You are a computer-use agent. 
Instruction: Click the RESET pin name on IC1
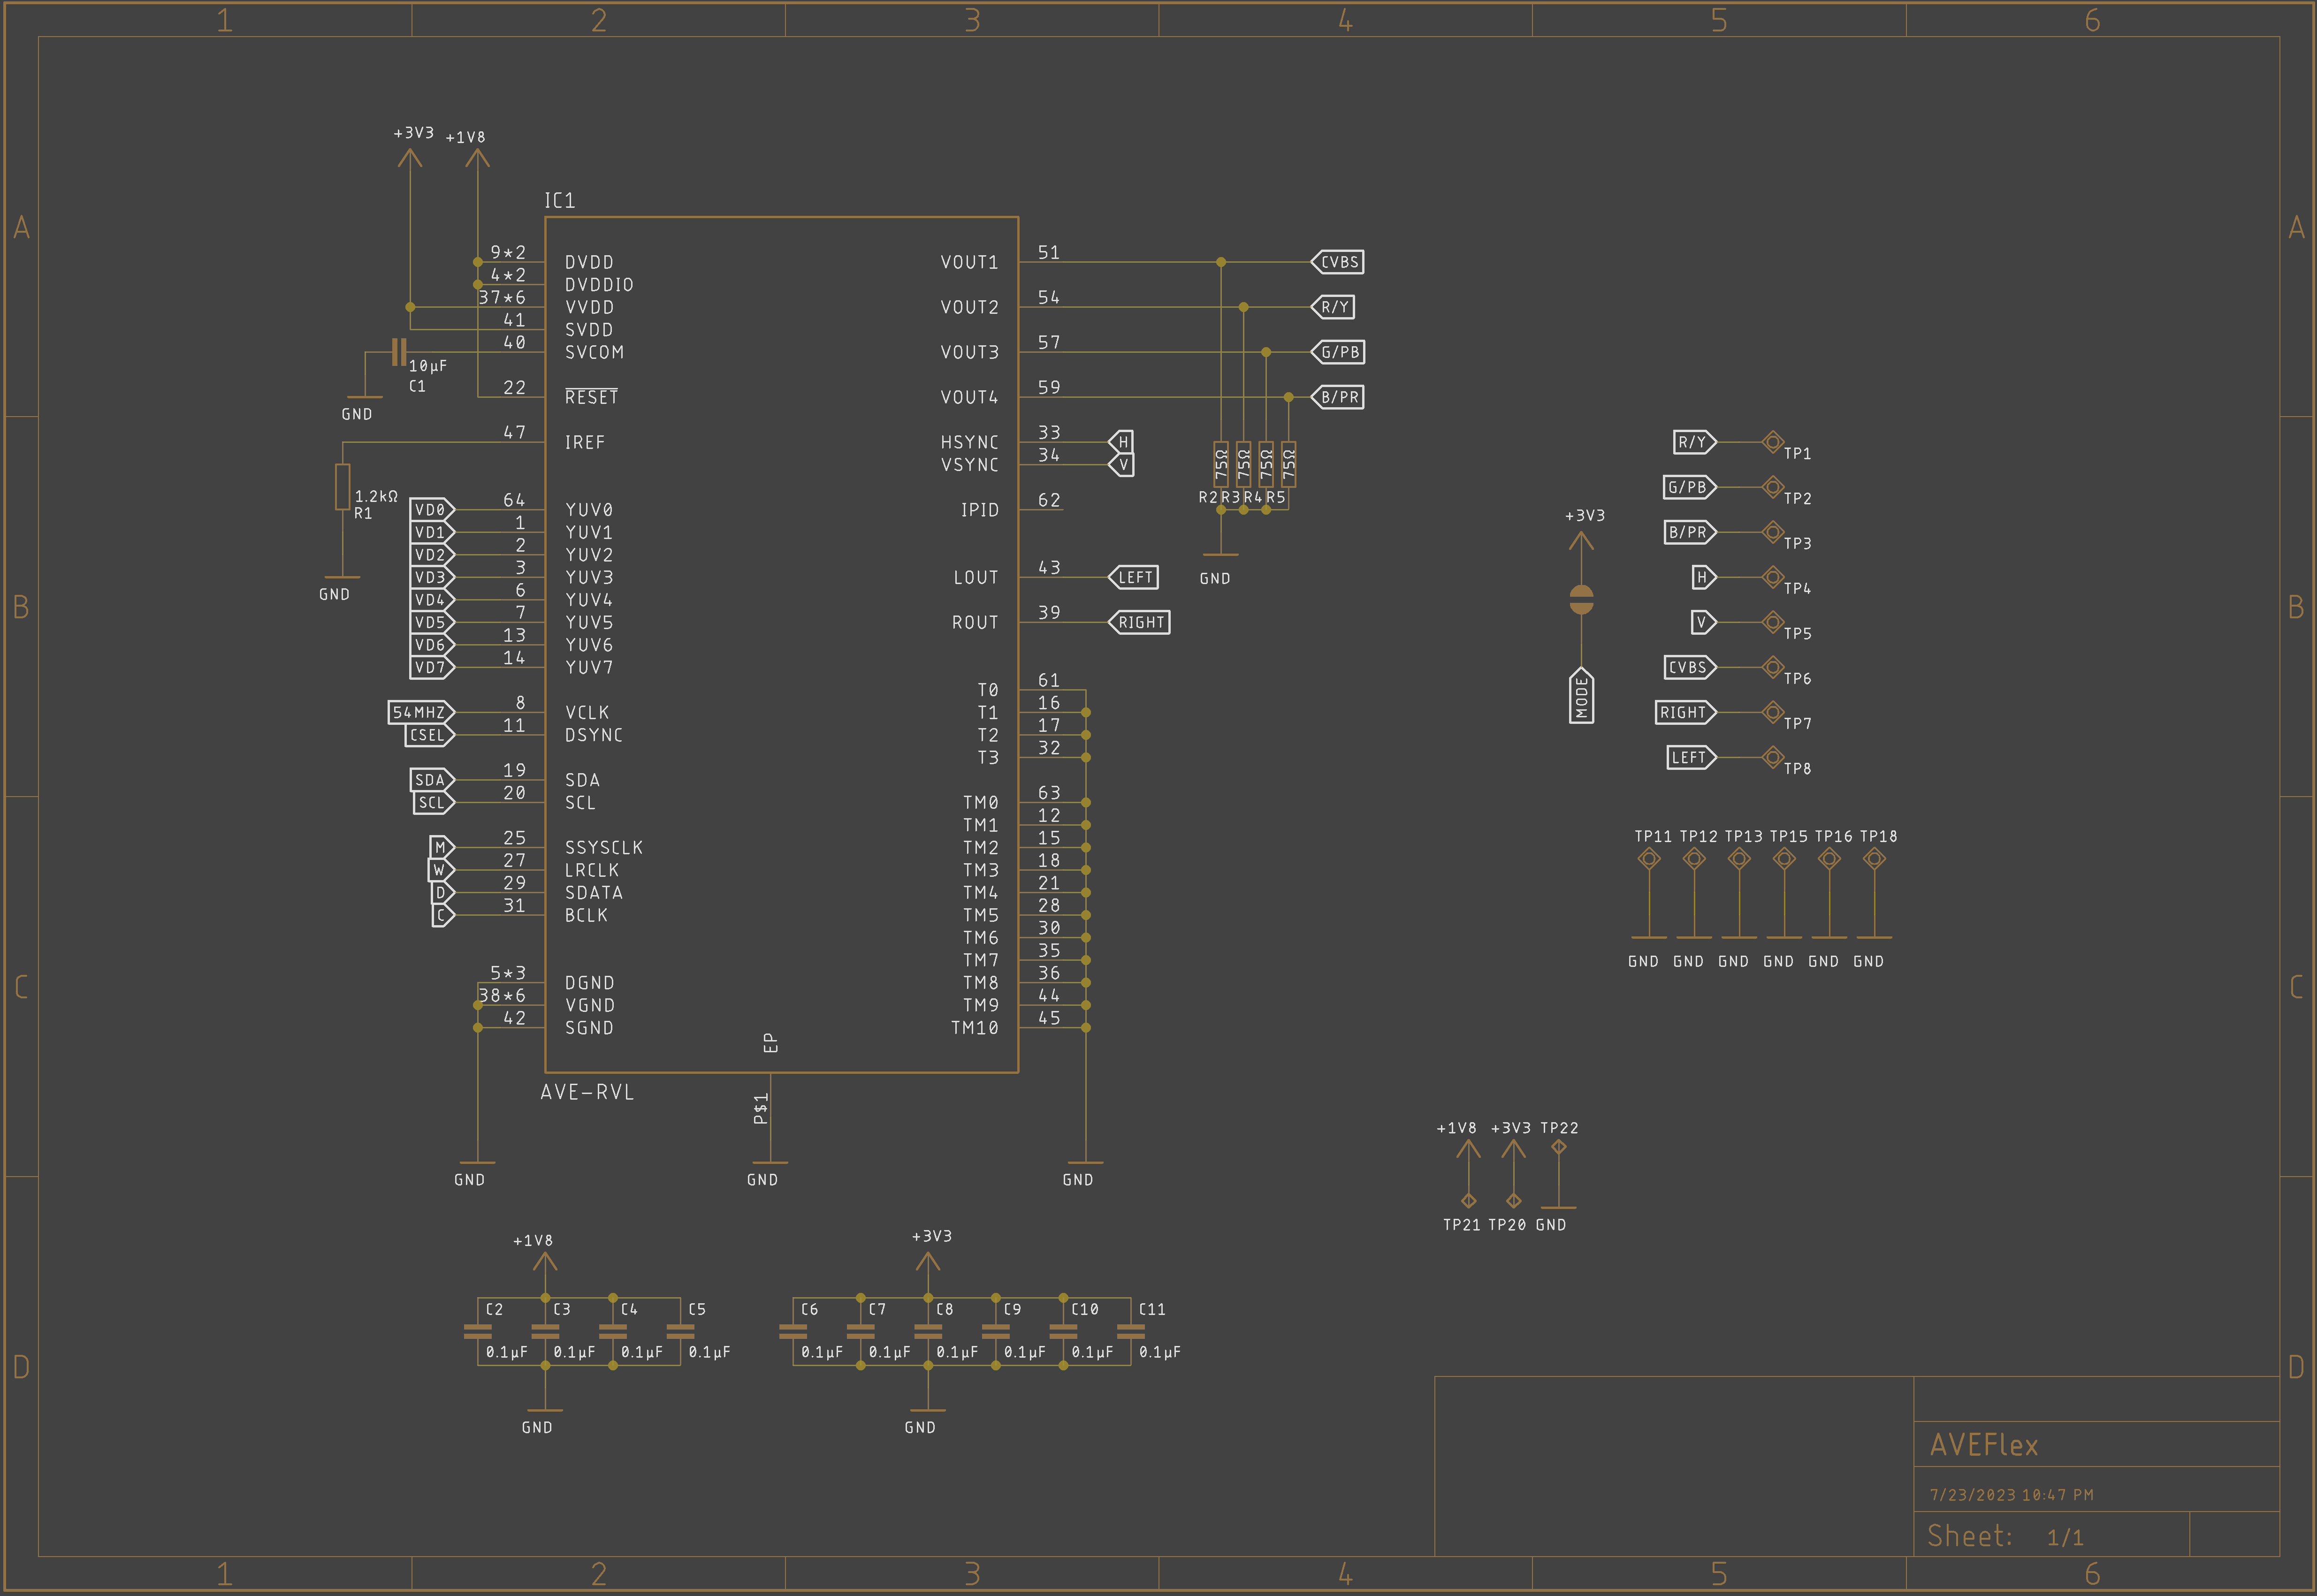point(591,396)
